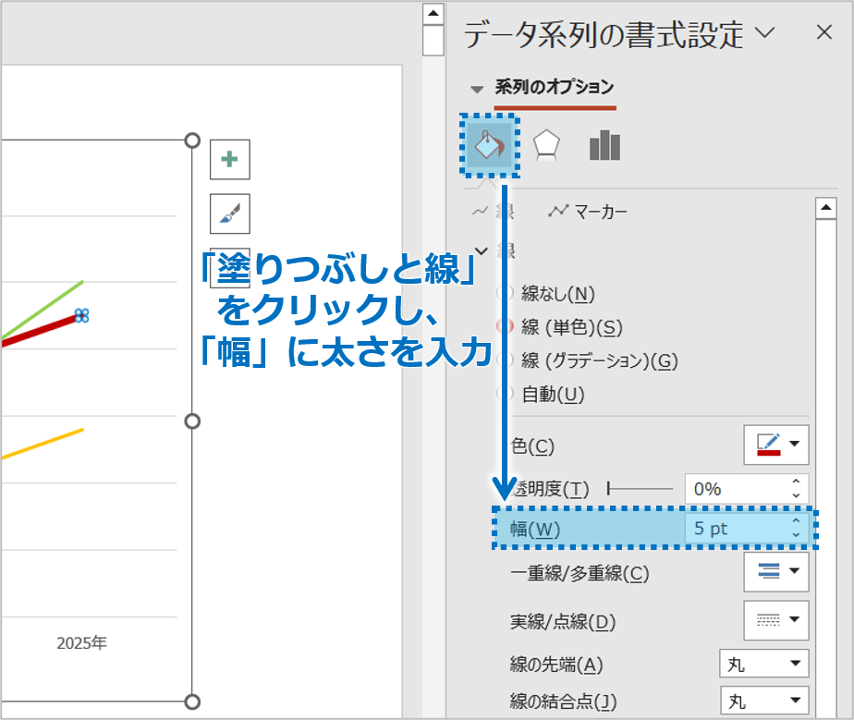Click the 実線/点線(D) label

[x=563, y=621]
